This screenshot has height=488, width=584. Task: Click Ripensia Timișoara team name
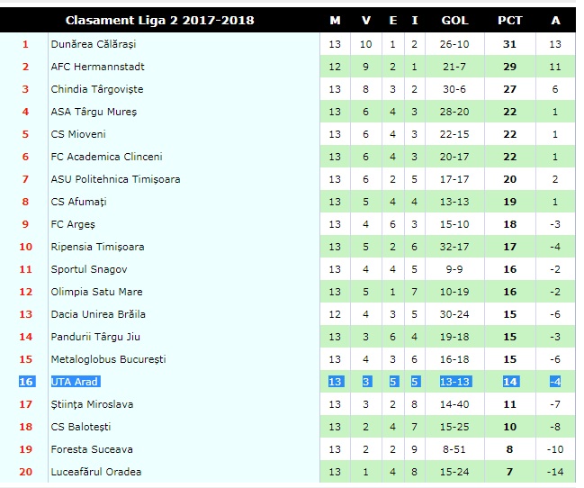(97, 247)
